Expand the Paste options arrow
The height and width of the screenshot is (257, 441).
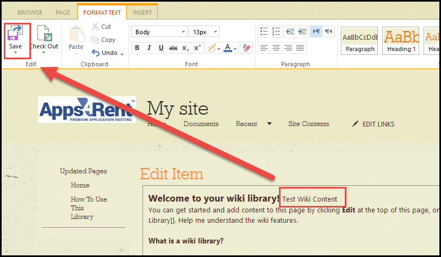(x=76, y=53)
